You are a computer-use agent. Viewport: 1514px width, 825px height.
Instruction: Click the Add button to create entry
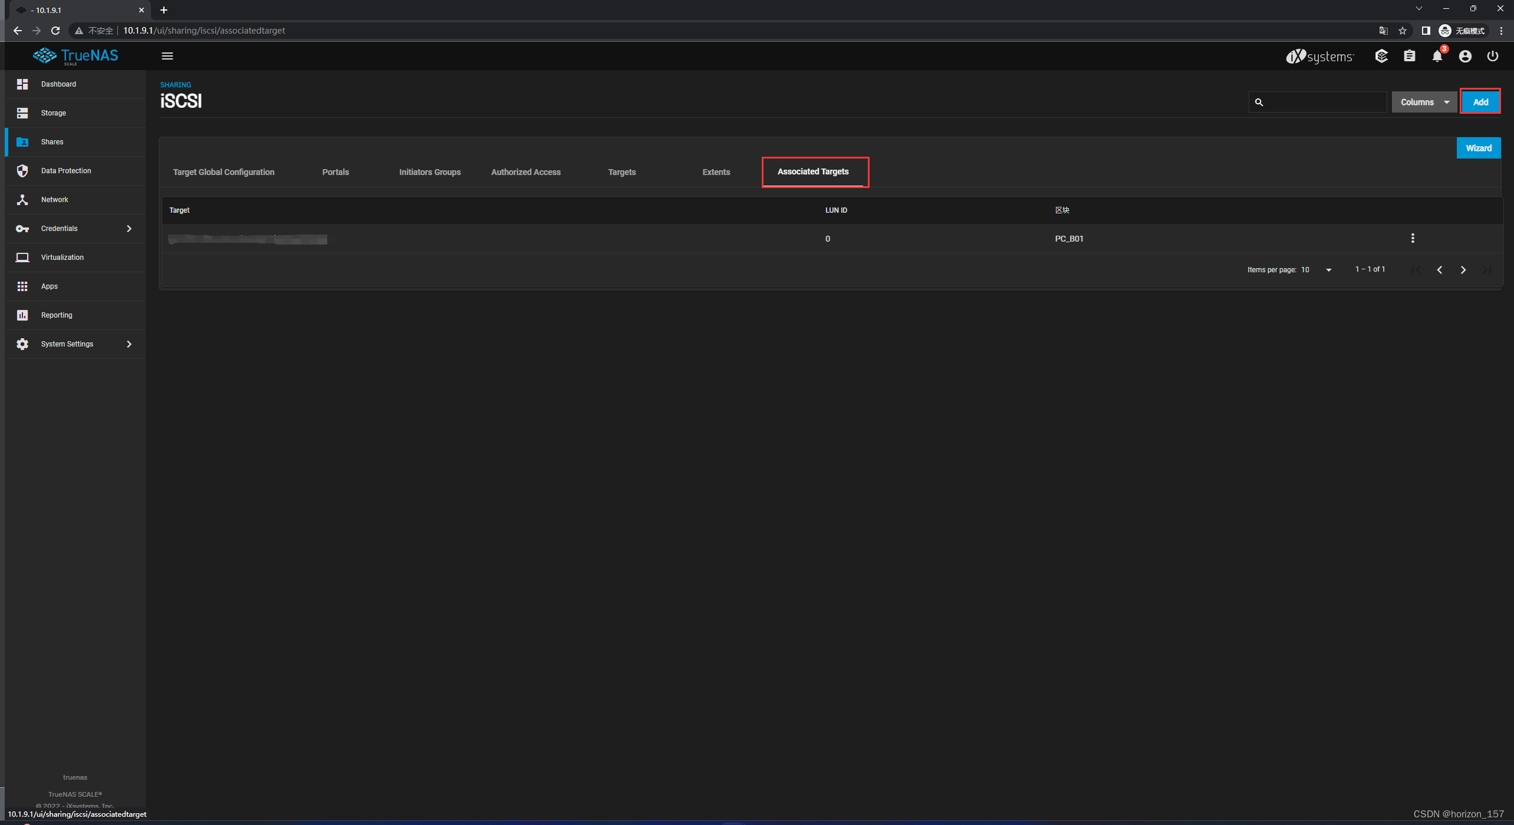pyautogui.click(x=1479, y=101)
